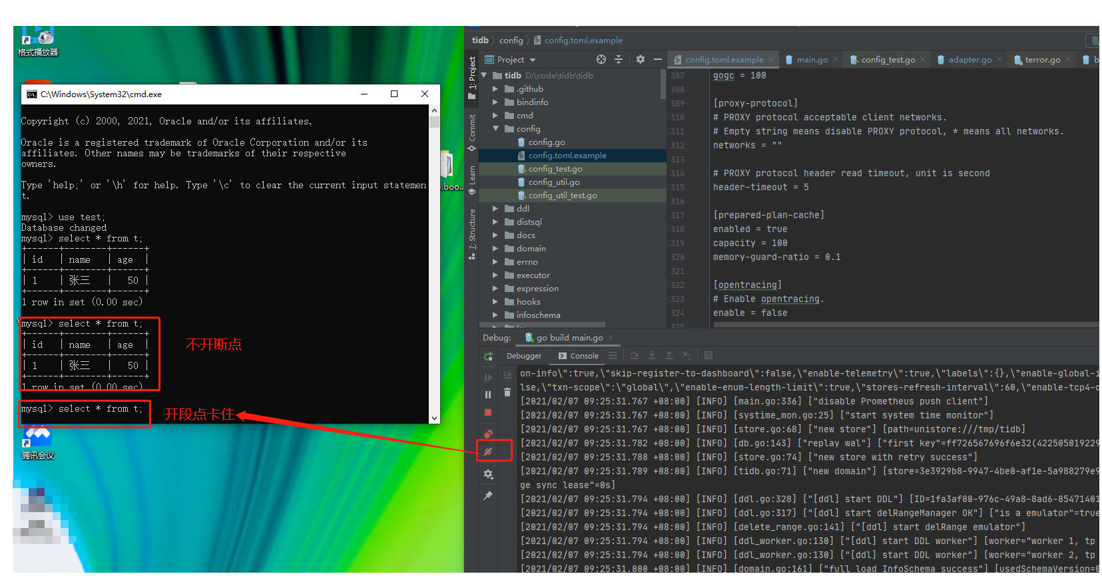Toggle scroll to end of console

(507, 374)
